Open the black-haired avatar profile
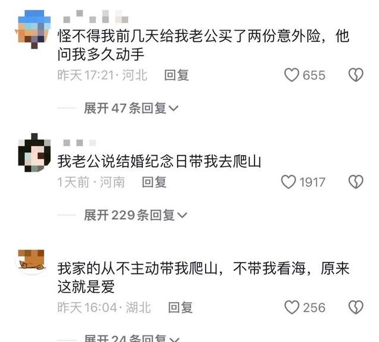379x342 pixels. click(x=34, y=152)
